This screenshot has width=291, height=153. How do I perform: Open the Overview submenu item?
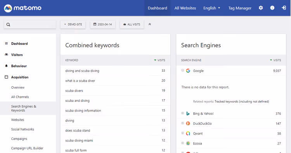click(18, 88)
